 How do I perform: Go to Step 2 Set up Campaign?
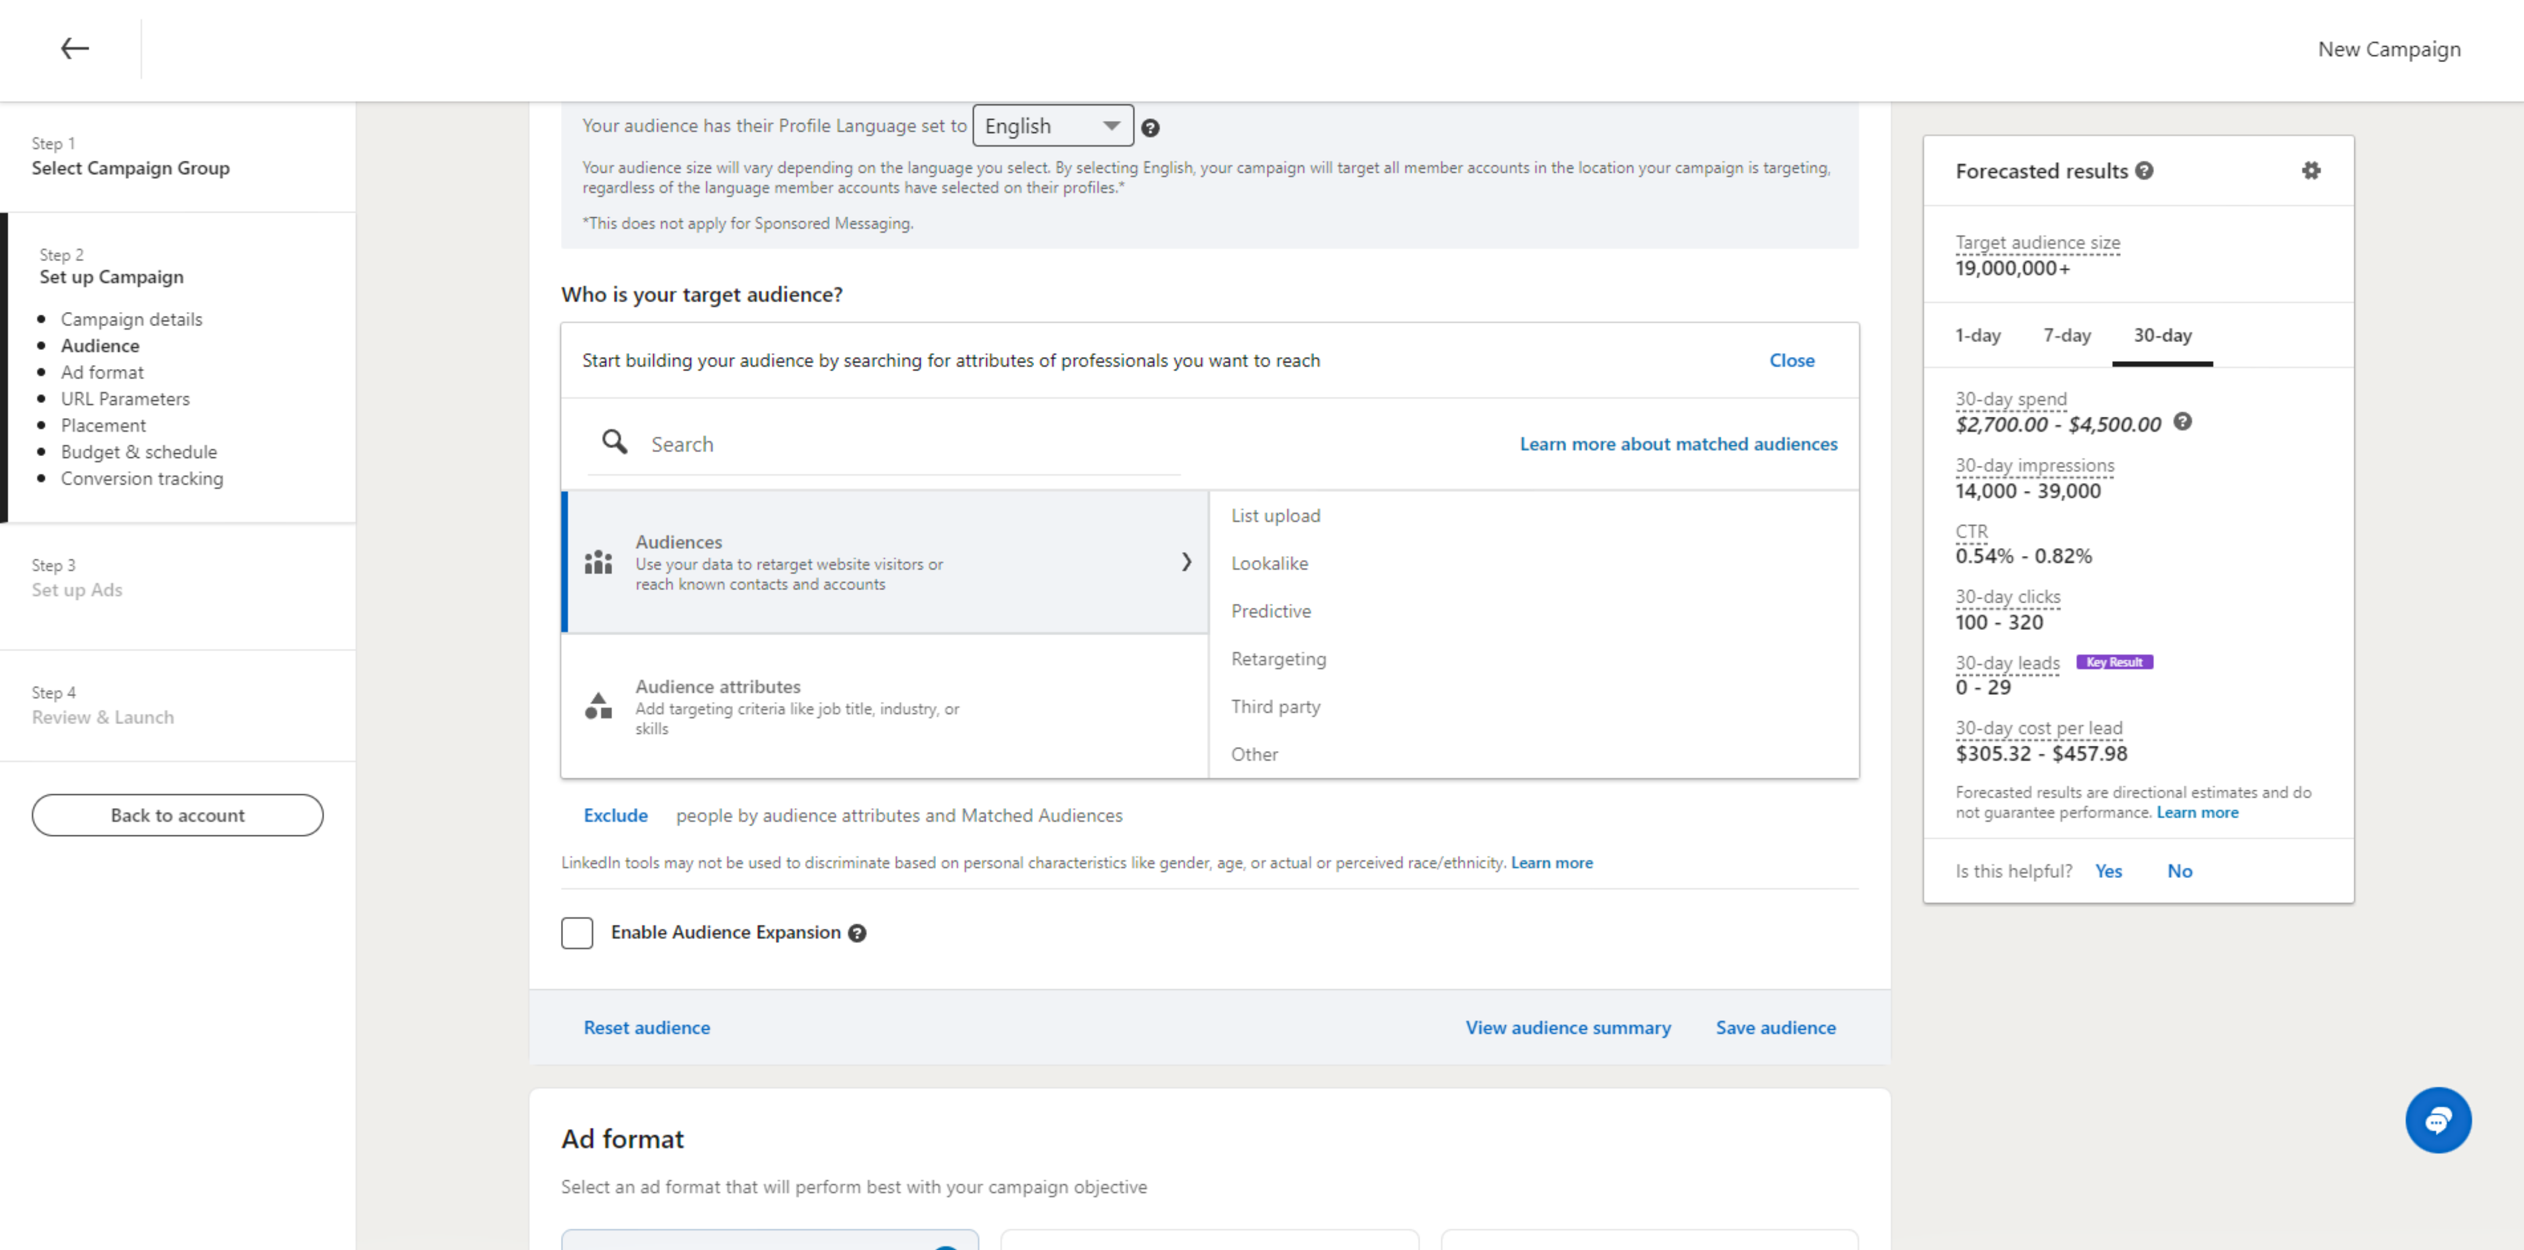tap(111, 266)
